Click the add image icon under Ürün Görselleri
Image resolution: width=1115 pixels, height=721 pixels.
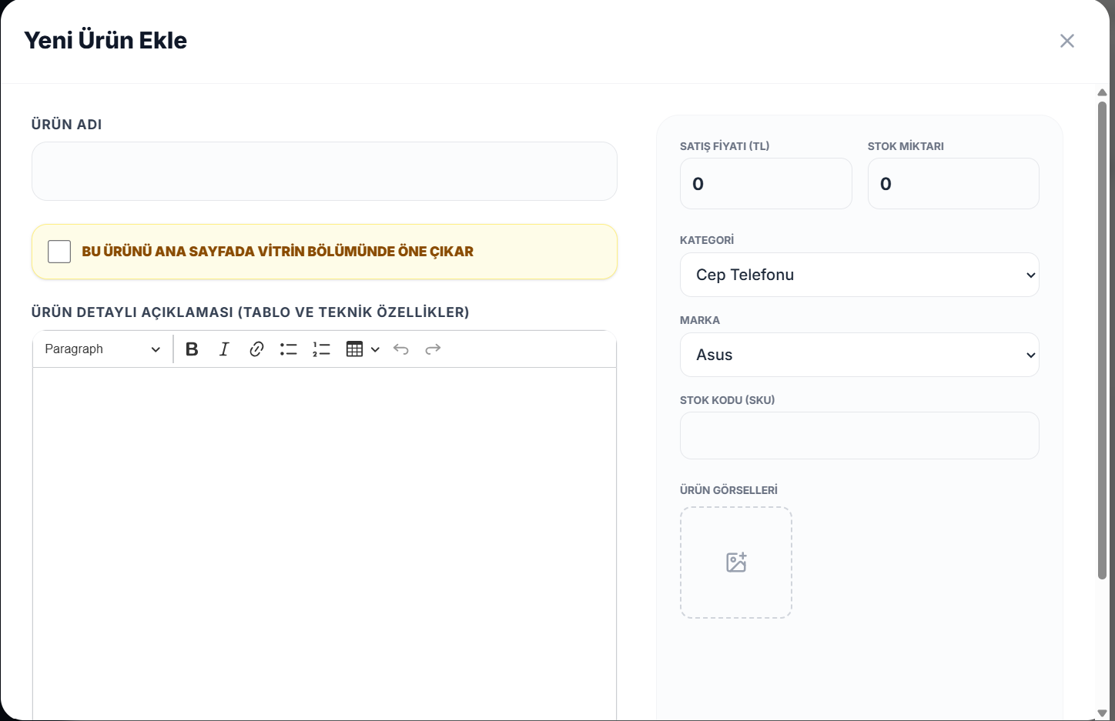tap(736, 562)
